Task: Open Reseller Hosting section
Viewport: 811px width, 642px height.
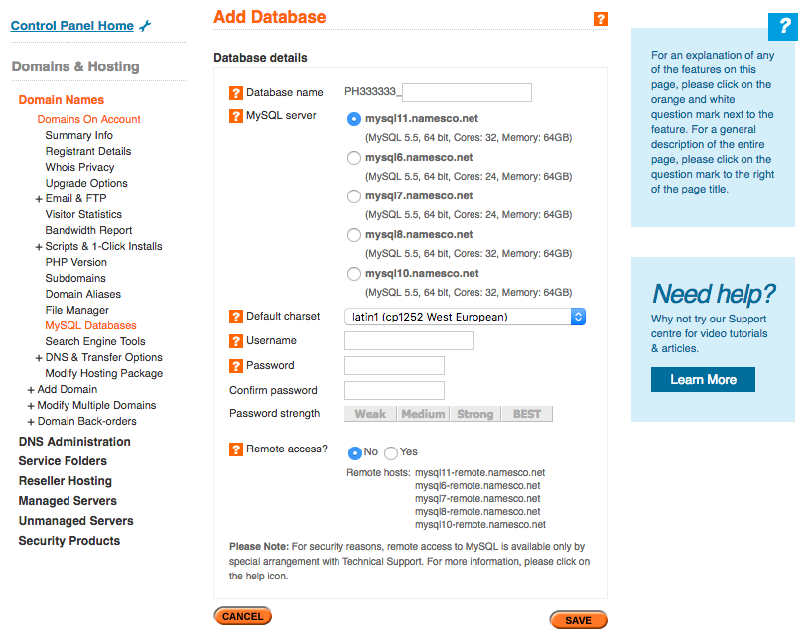Action: (x=66, y=481)
